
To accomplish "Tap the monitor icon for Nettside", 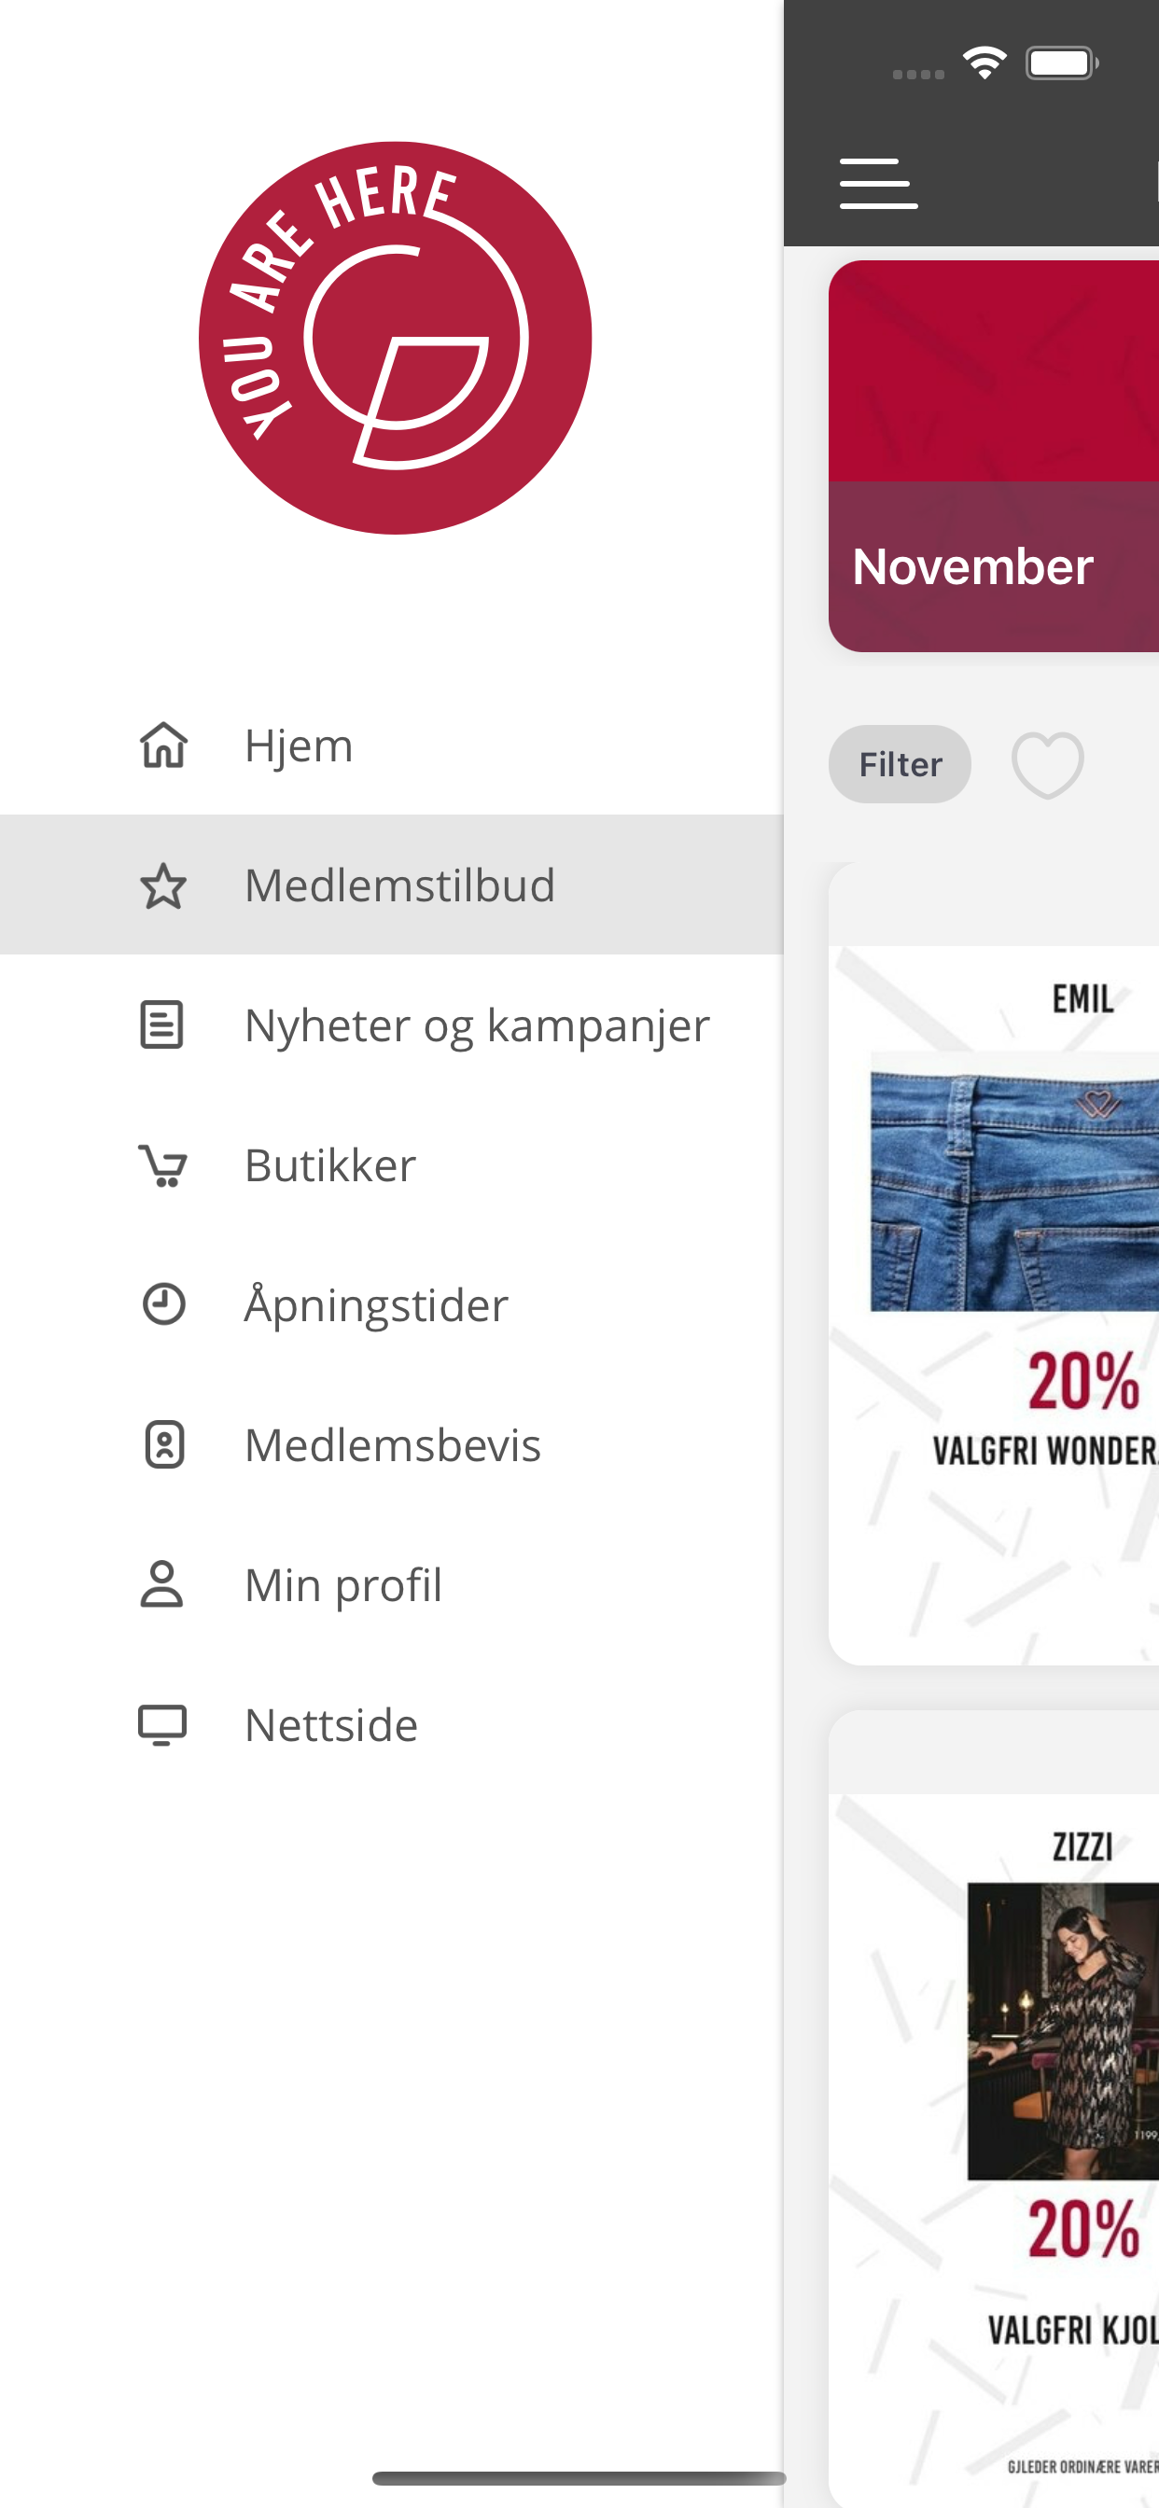I will 161,1725.
